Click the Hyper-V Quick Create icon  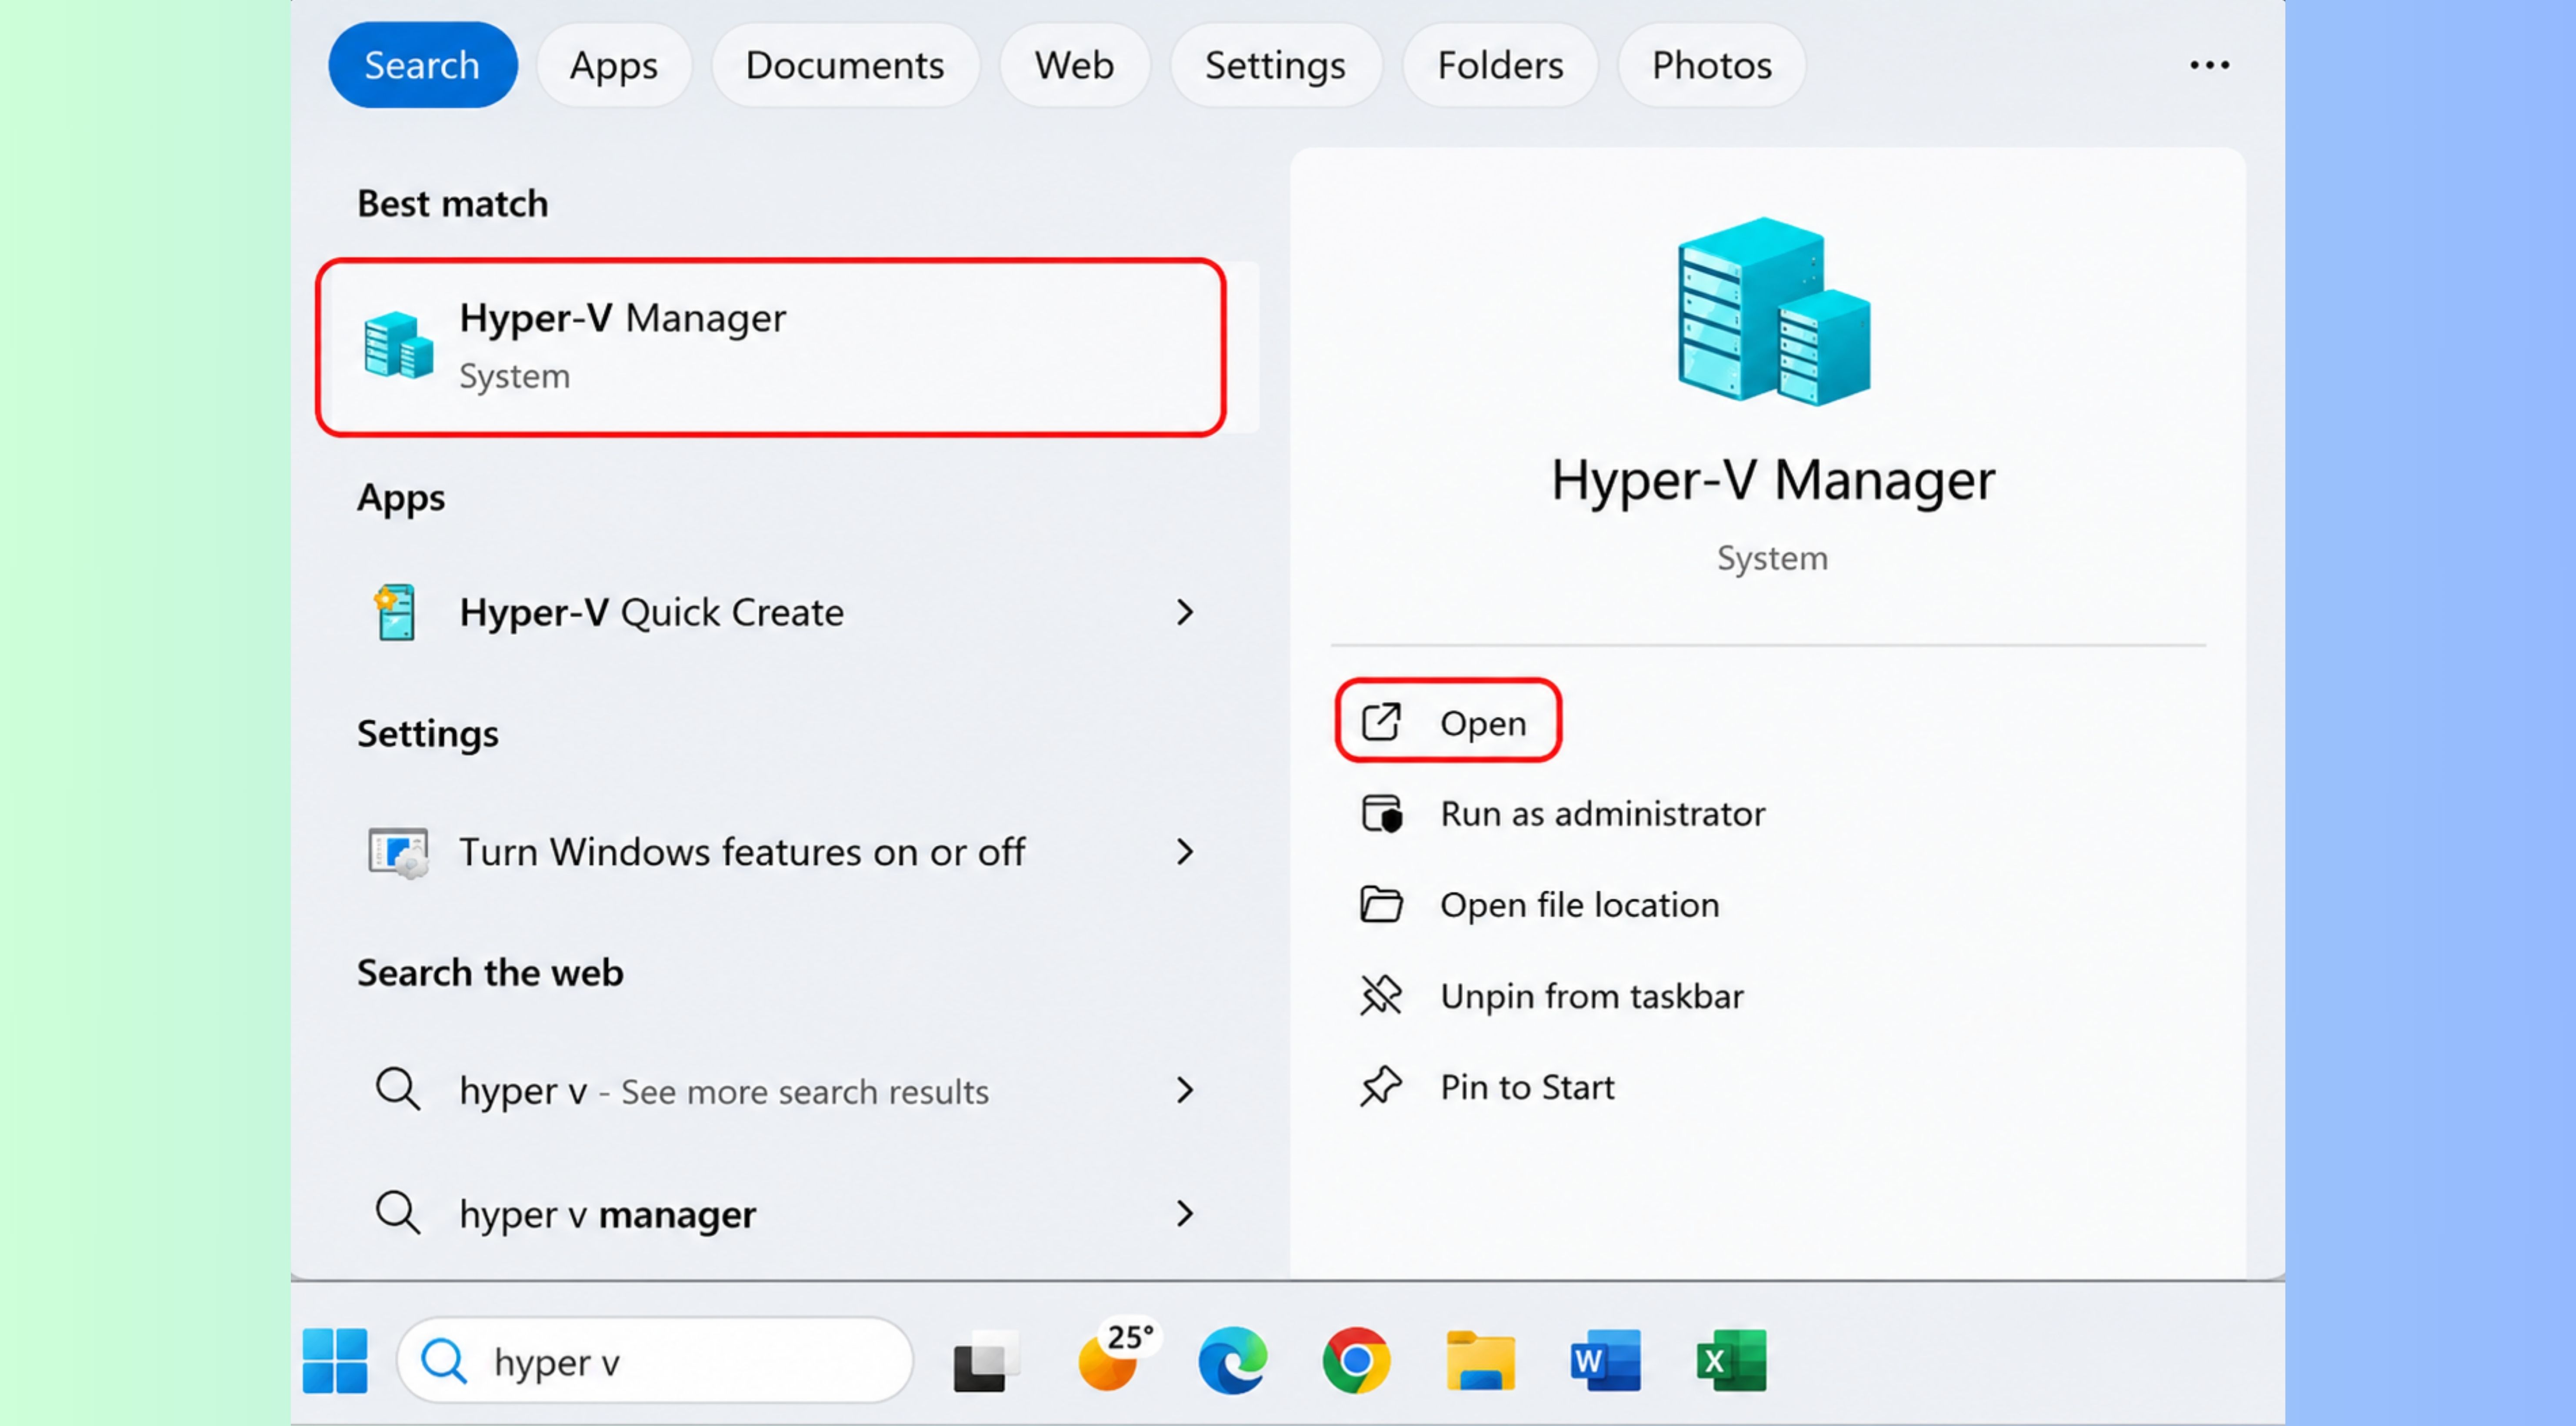click(x=396, y=612)
